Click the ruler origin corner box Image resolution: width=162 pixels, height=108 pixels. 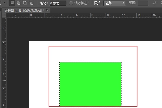[4, 15]
